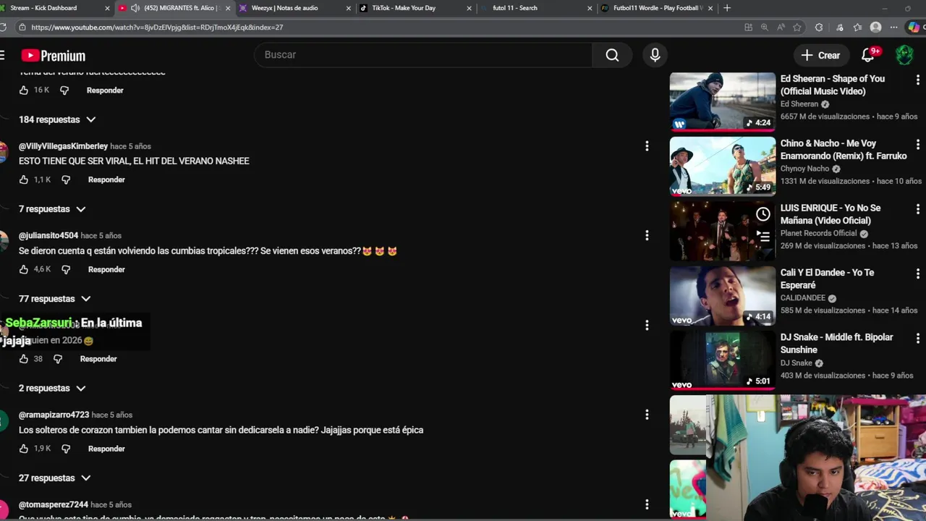This screenshot has width=926, height=521.
Task: Expand the 77 respuestas thread
Action: click(x=55, y=299)
